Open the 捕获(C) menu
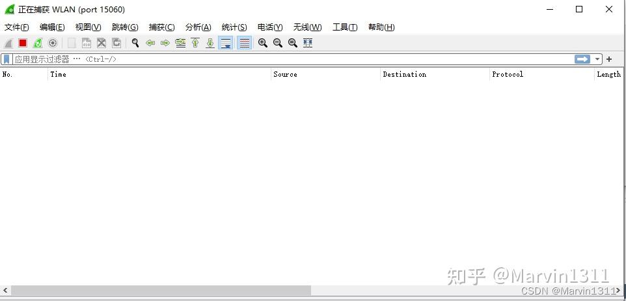The height and width of the screenshot is (301, 626). 161,27
